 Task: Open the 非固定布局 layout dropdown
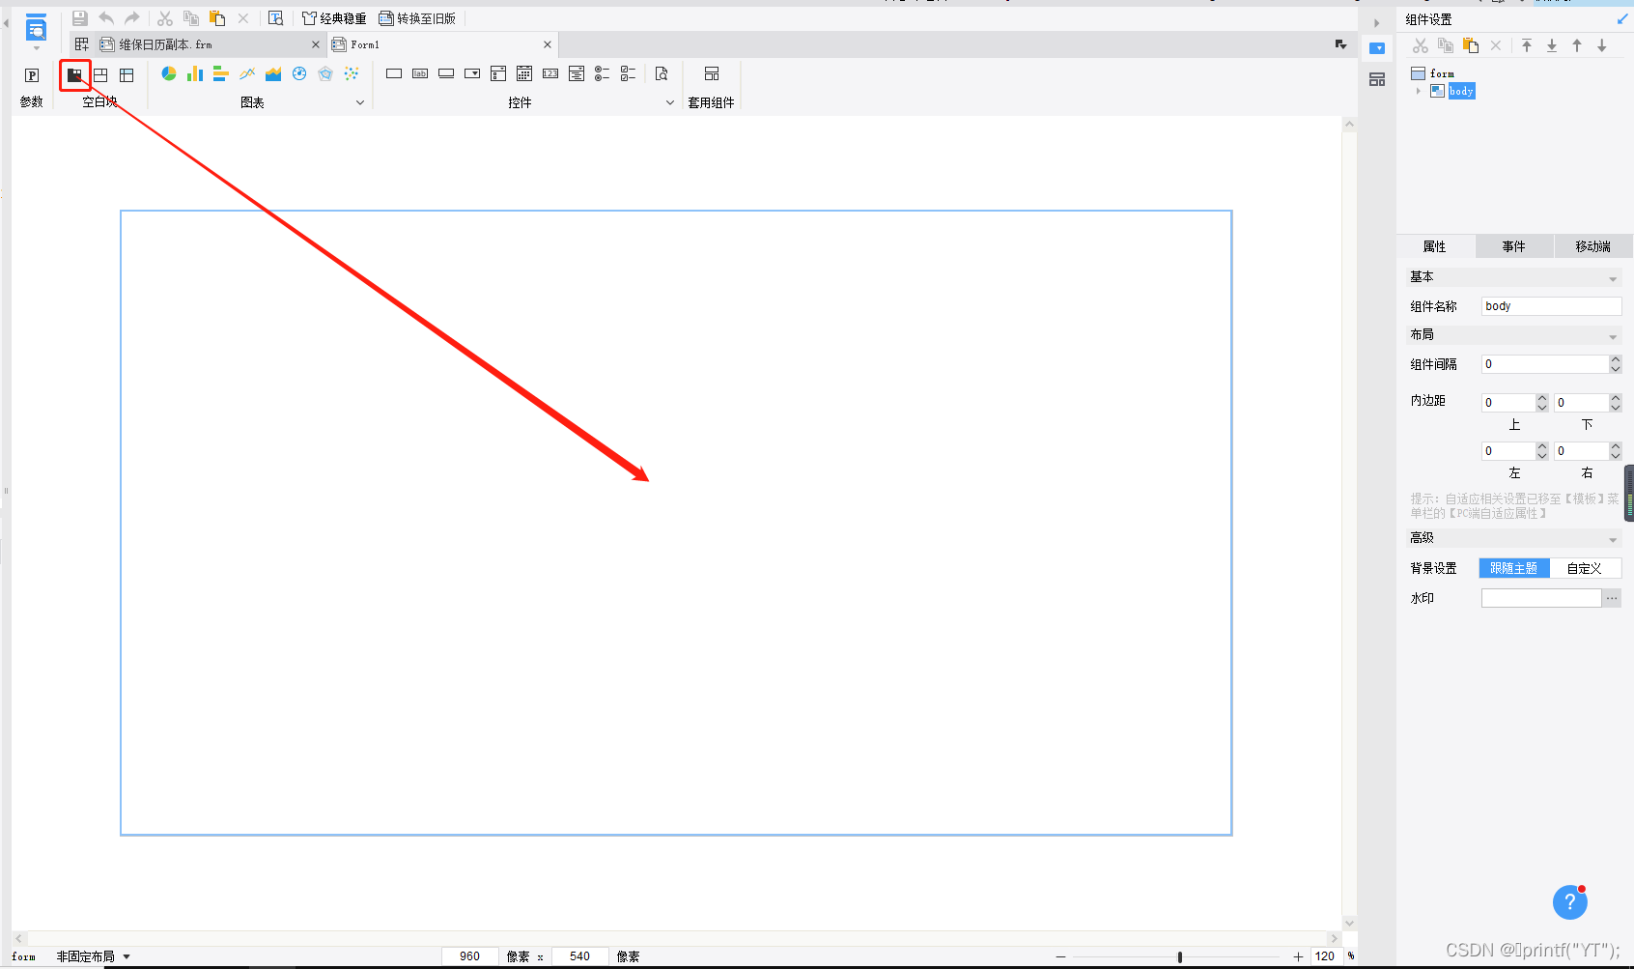[x=94, y=956]
